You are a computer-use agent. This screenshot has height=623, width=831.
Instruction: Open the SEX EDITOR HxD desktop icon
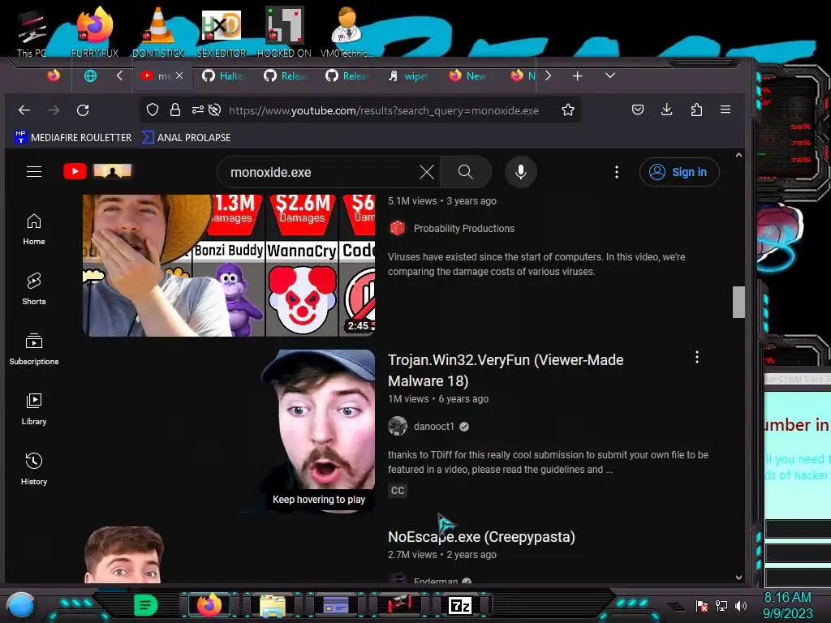[x=222, y=32]
